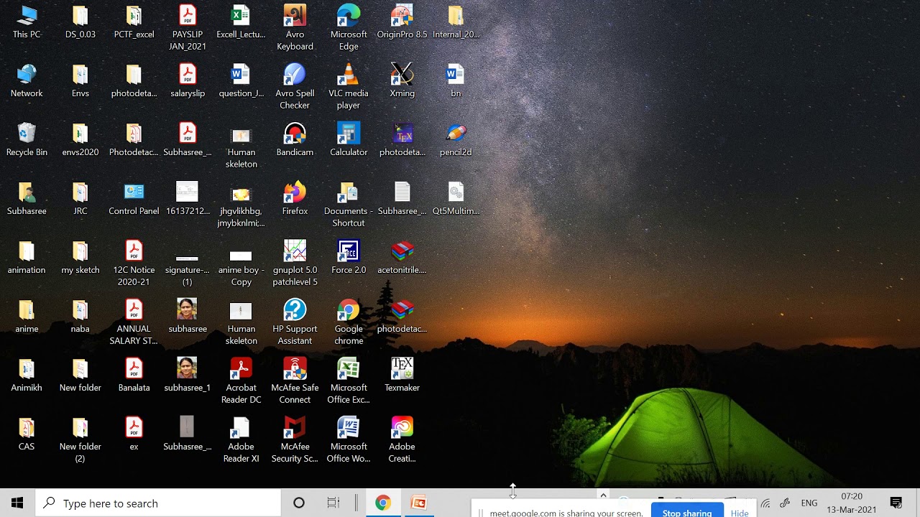Select the Microsoft Edge shortcut
Viewport: 920px width, 517px height.
(349, 28)
